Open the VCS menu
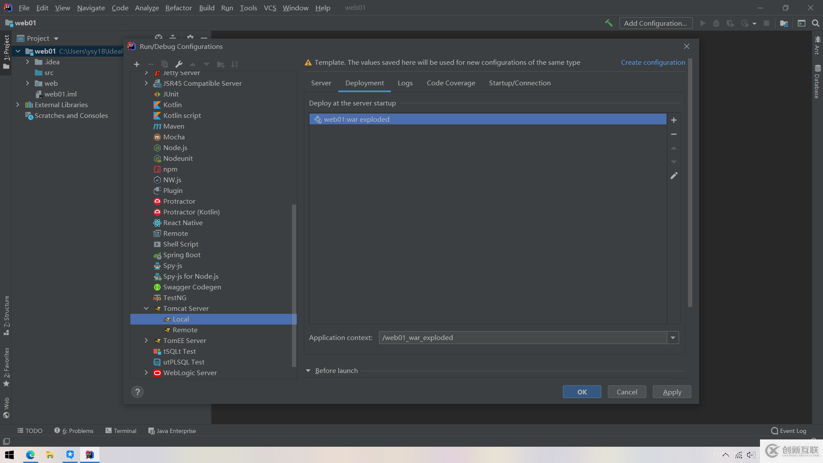The height and width of the screenshot is (463, 823). tap(270, 8)
